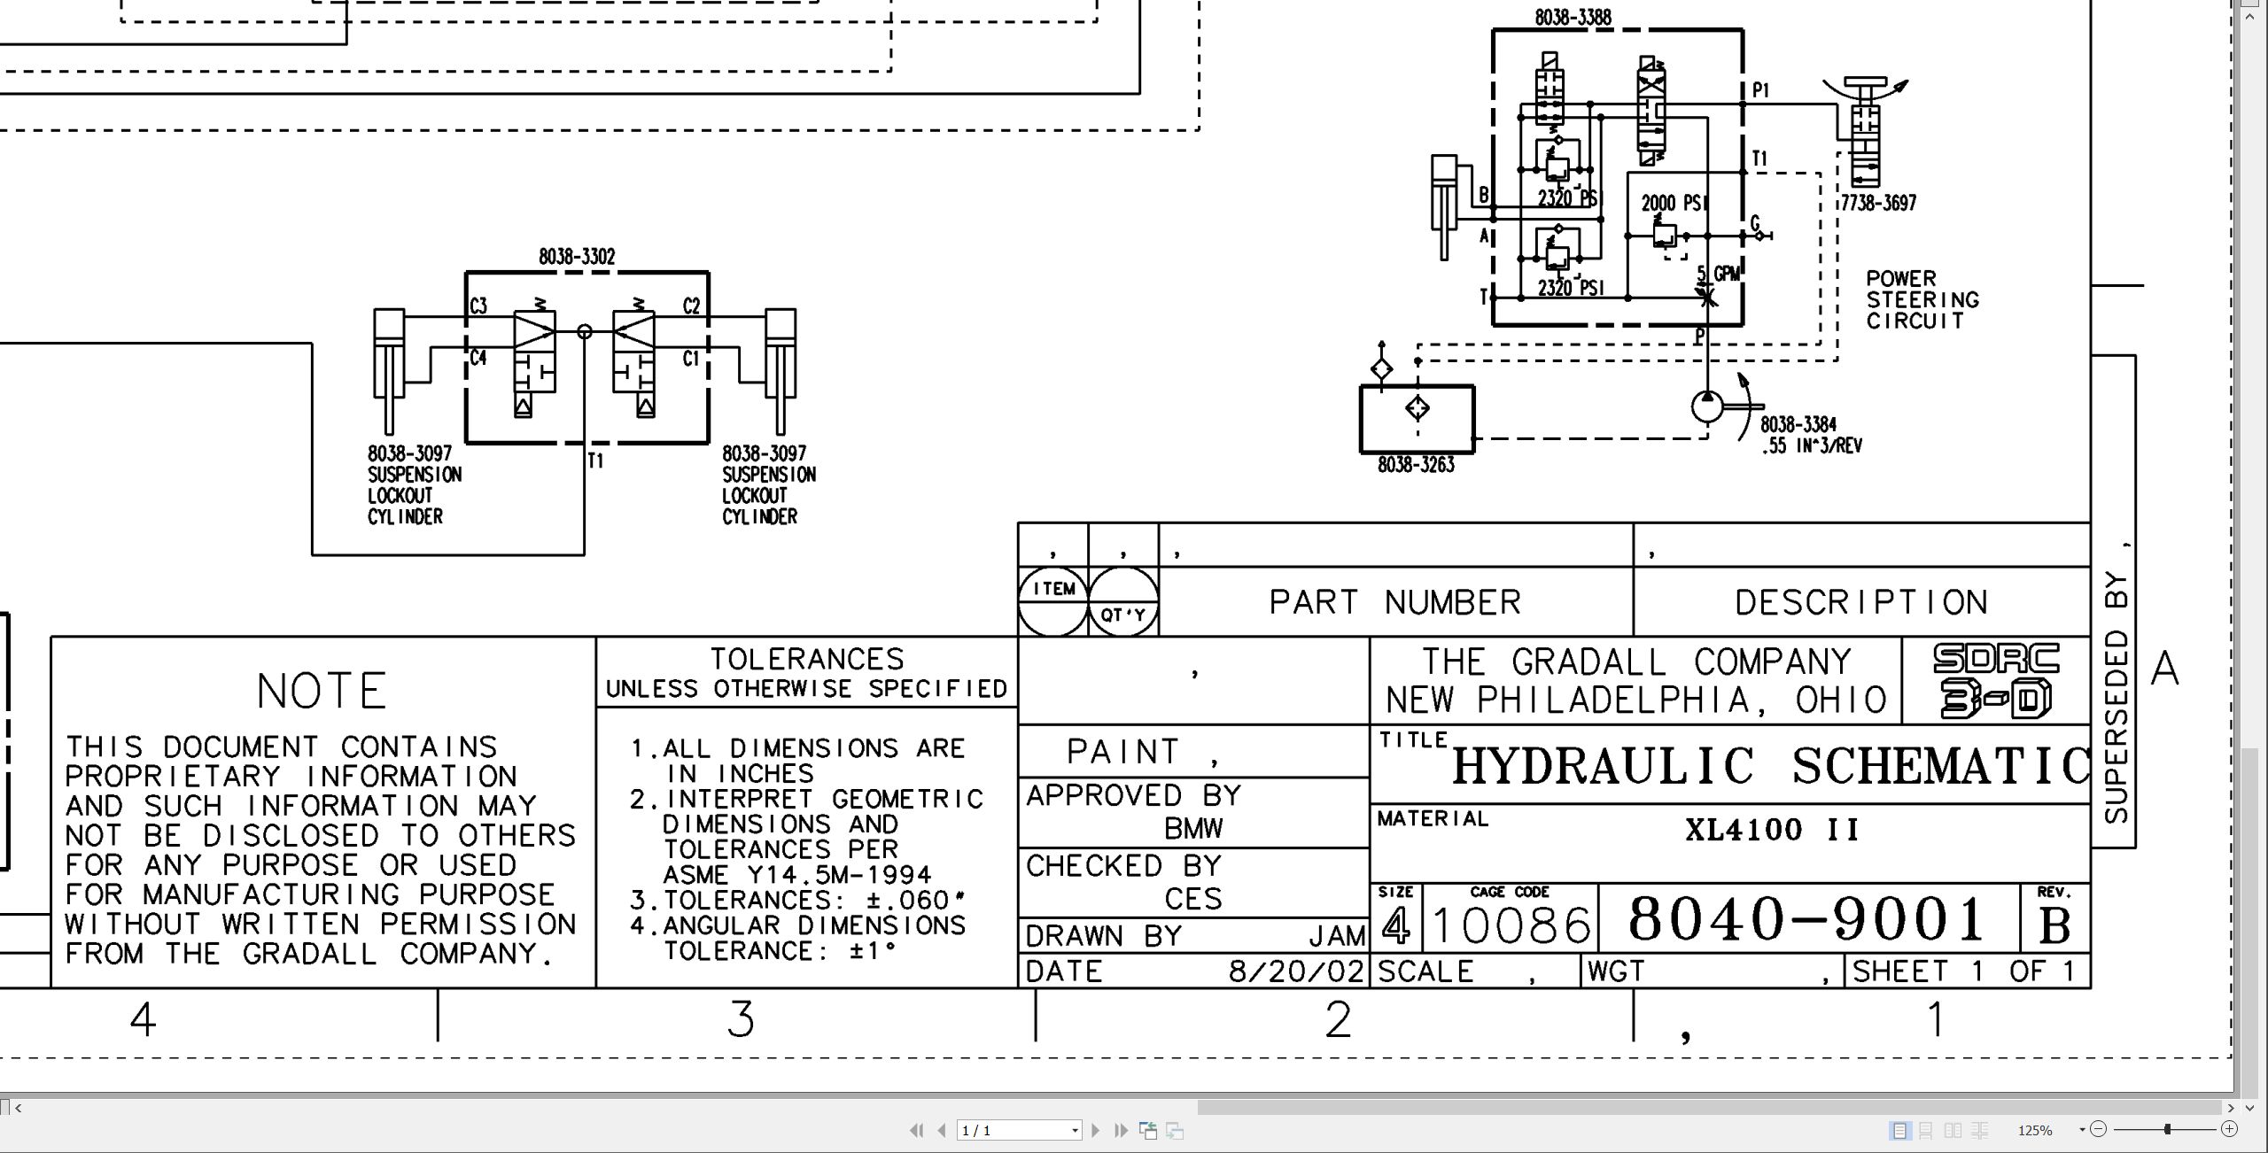Click reservoir label 8038-3263

(1416, 465)
